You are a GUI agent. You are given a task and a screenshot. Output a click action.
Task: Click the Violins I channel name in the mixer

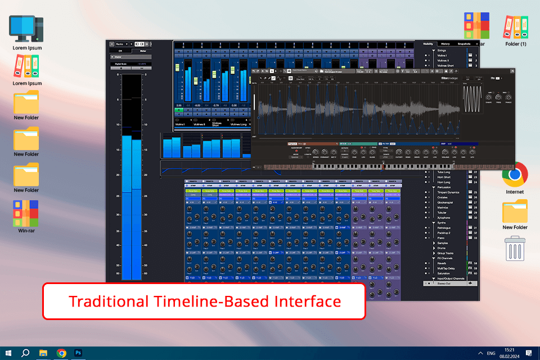(180, 124)
